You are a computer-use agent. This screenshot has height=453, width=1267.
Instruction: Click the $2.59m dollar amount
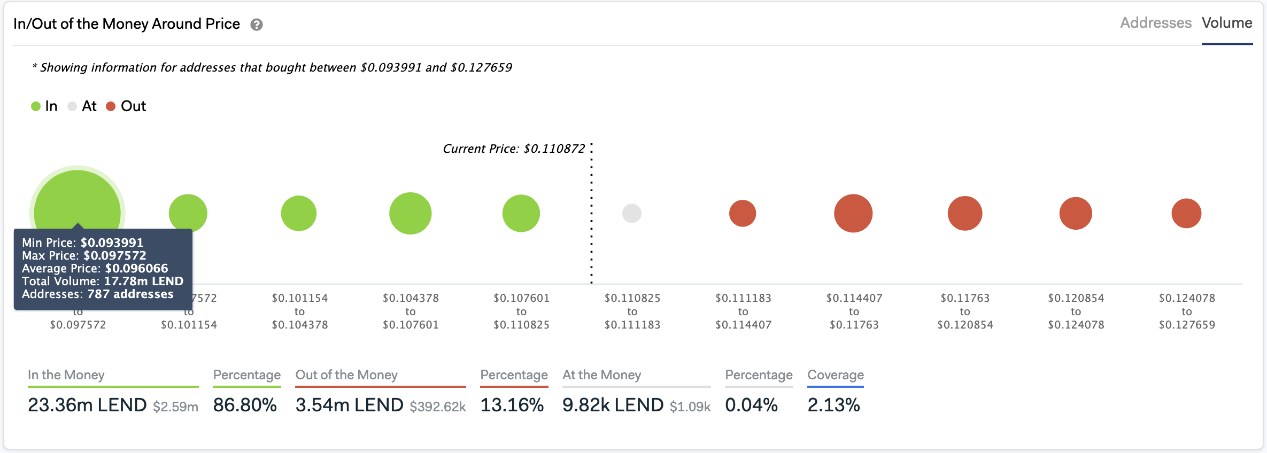click(175, 407)
